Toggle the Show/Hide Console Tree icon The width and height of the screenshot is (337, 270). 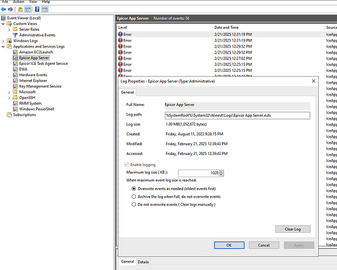click(x=27, y=9)
